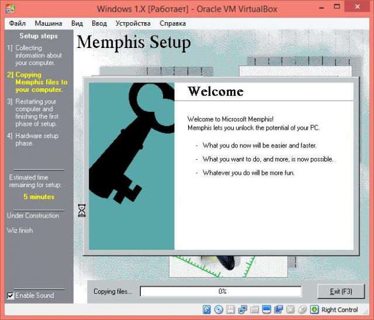The height and width of the screenshot is (320, 374).
Task: Click the window resize grip corner
Action: tap(366, 312)
